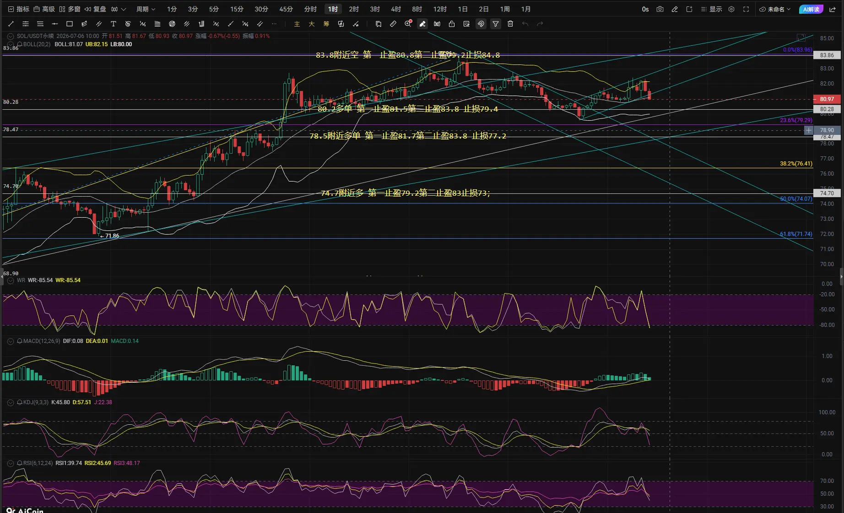Select the spiral drawing tool
This screenshot has width=844, height=513.
point(128,24)
